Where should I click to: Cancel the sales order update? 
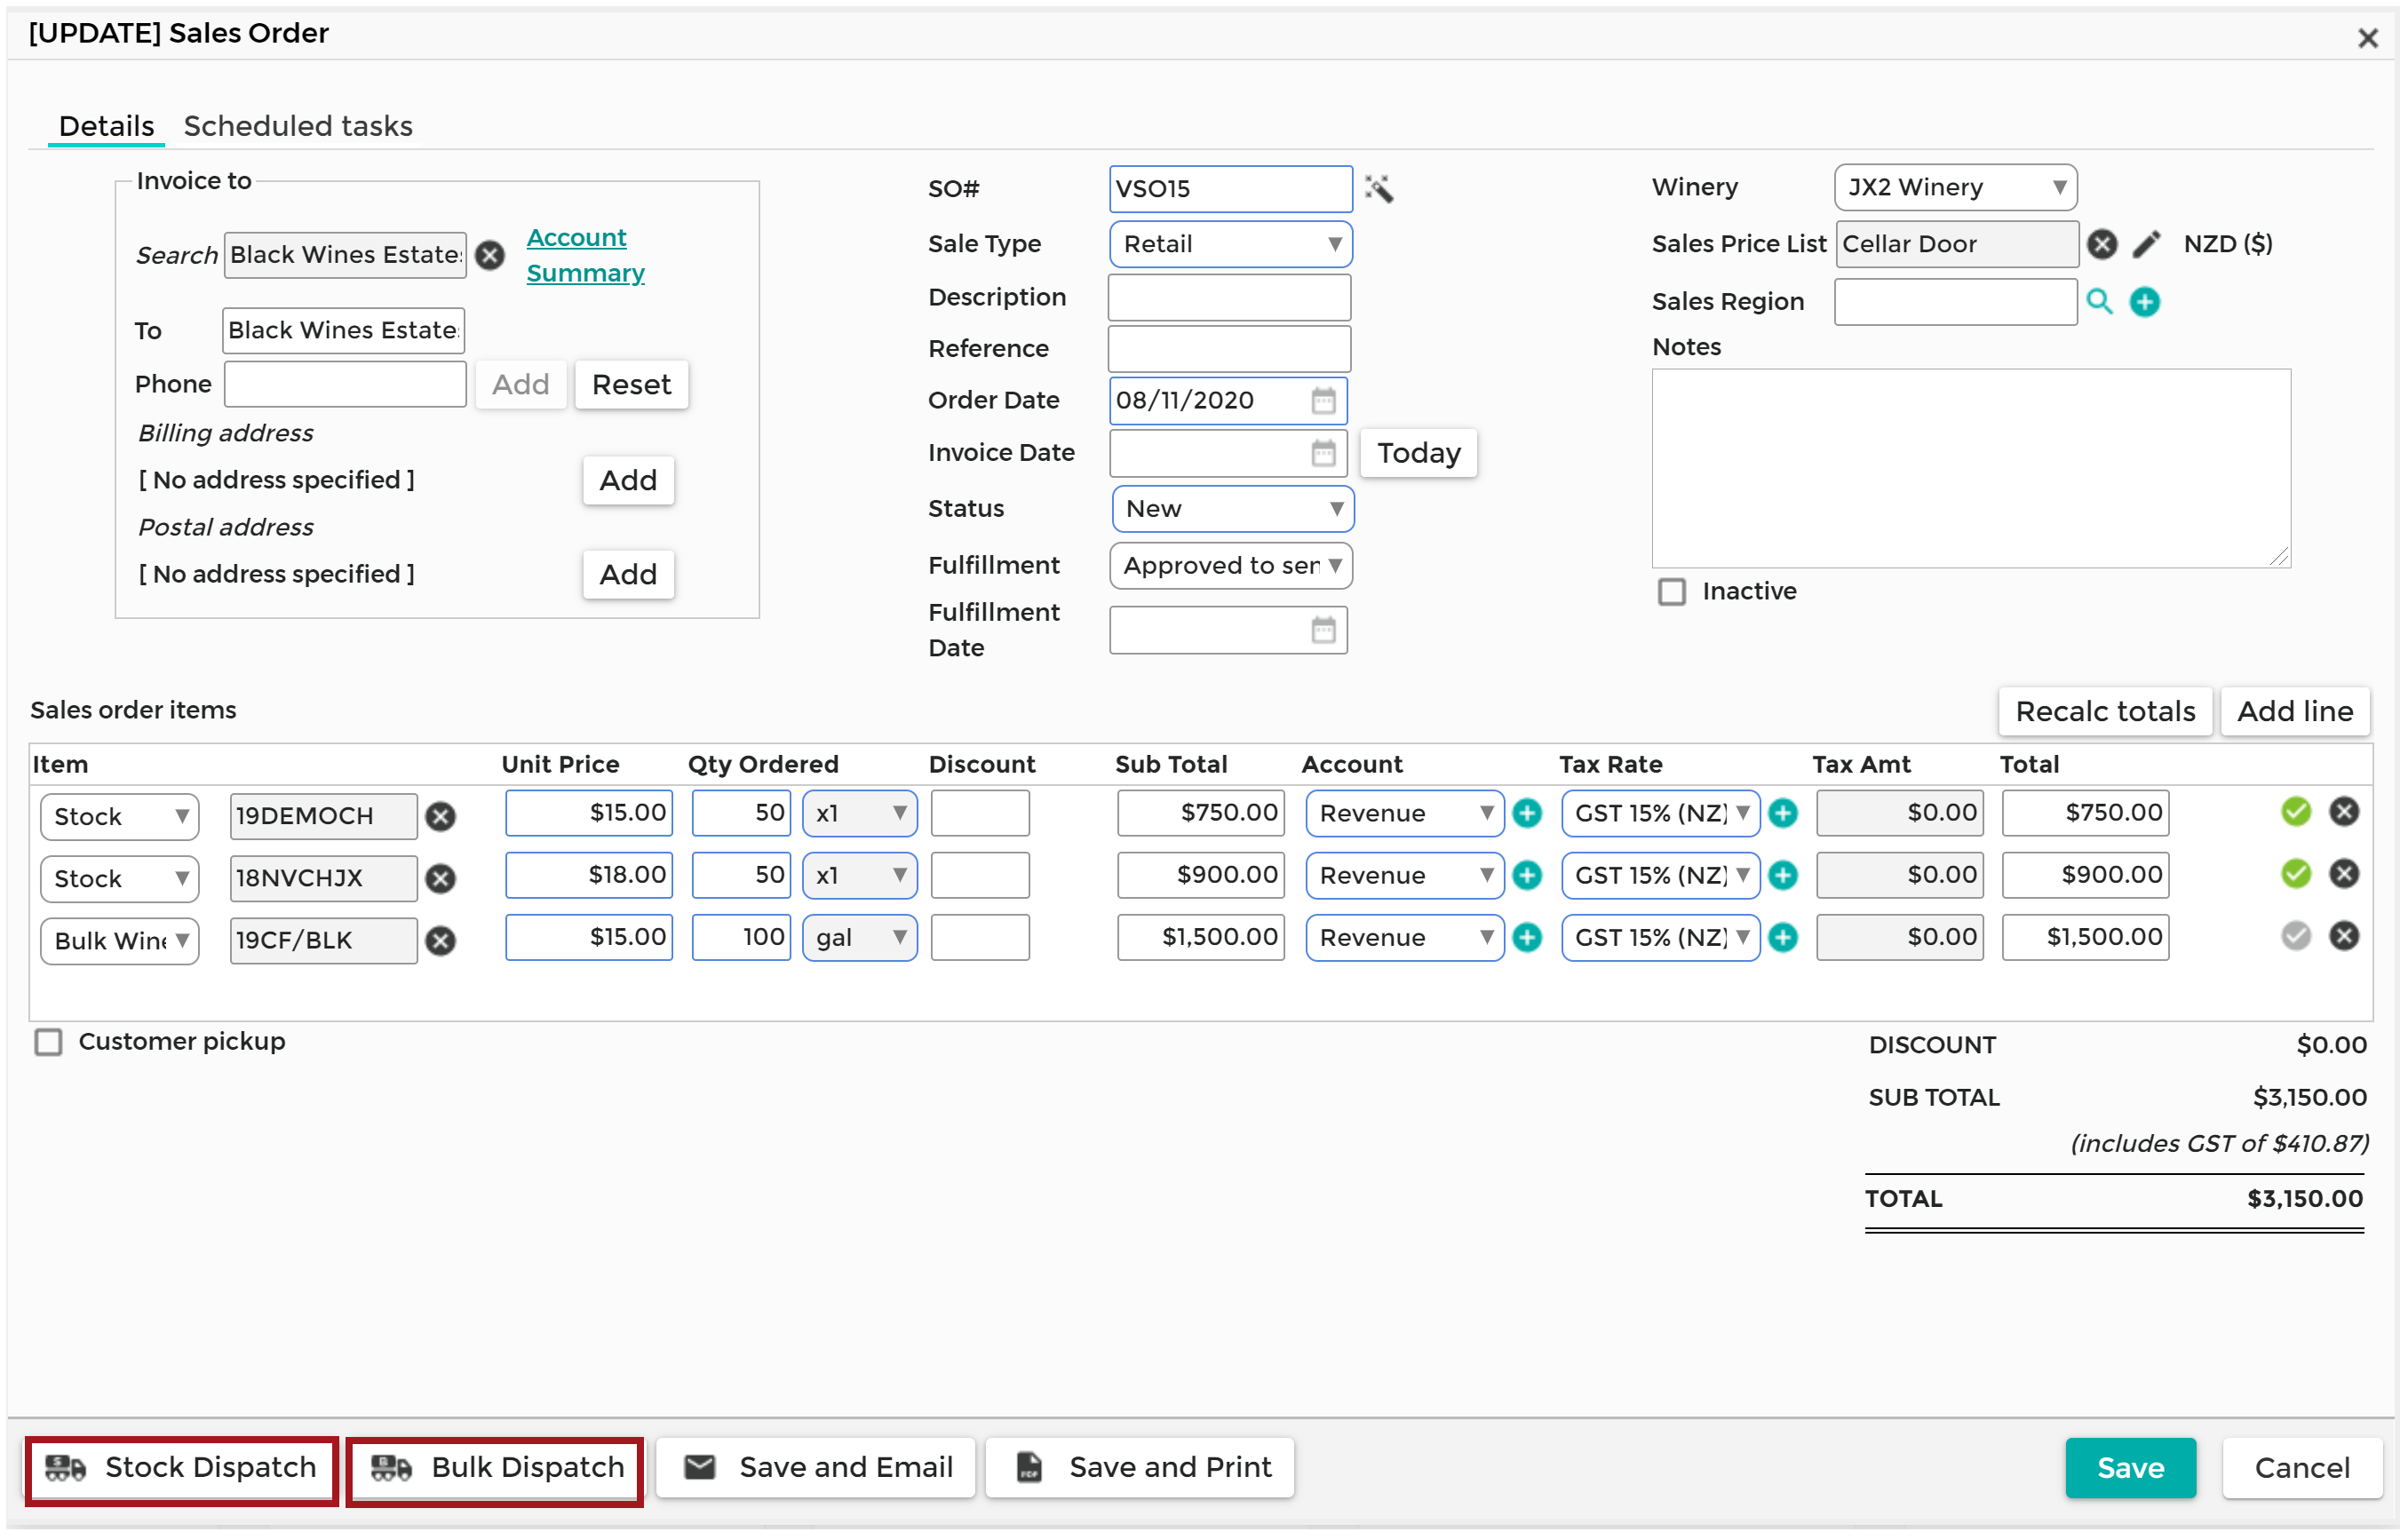point(2301,1467)
